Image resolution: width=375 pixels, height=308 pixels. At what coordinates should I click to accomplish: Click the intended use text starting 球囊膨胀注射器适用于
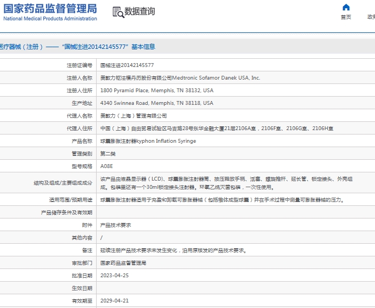pyautogui.click(x=222, y=200)
